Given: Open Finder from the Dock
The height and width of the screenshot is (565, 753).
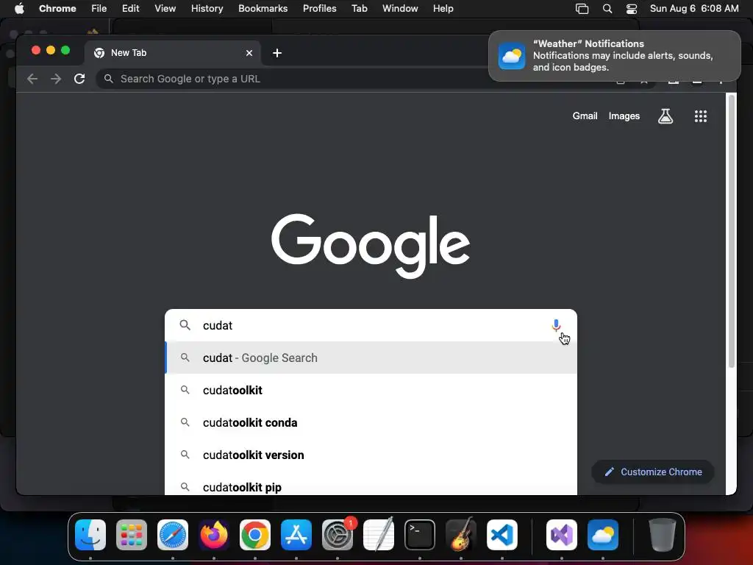Looking at the screenshot, I should (90, 535).
